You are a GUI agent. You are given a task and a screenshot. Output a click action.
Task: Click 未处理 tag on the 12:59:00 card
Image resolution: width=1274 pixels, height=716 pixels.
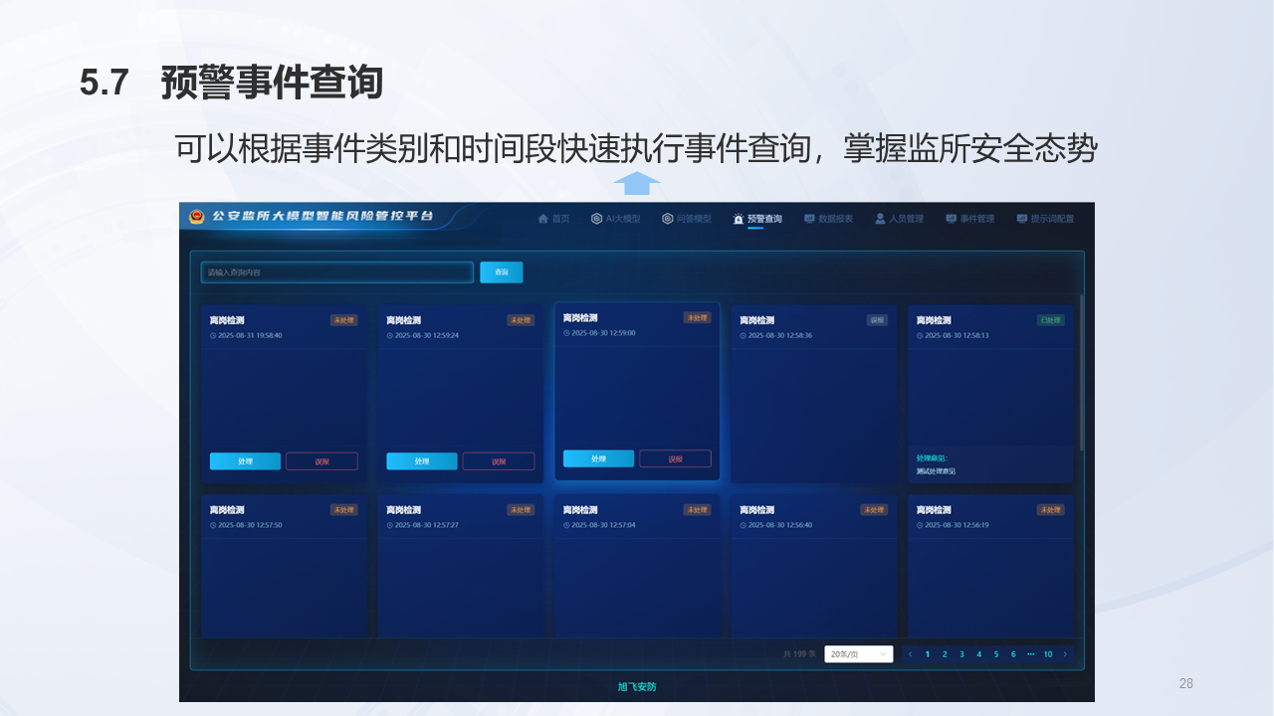697,317
